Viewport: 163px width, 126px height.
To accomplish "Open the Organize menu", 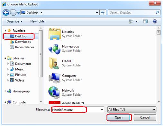I will click(x=14, y=21).
